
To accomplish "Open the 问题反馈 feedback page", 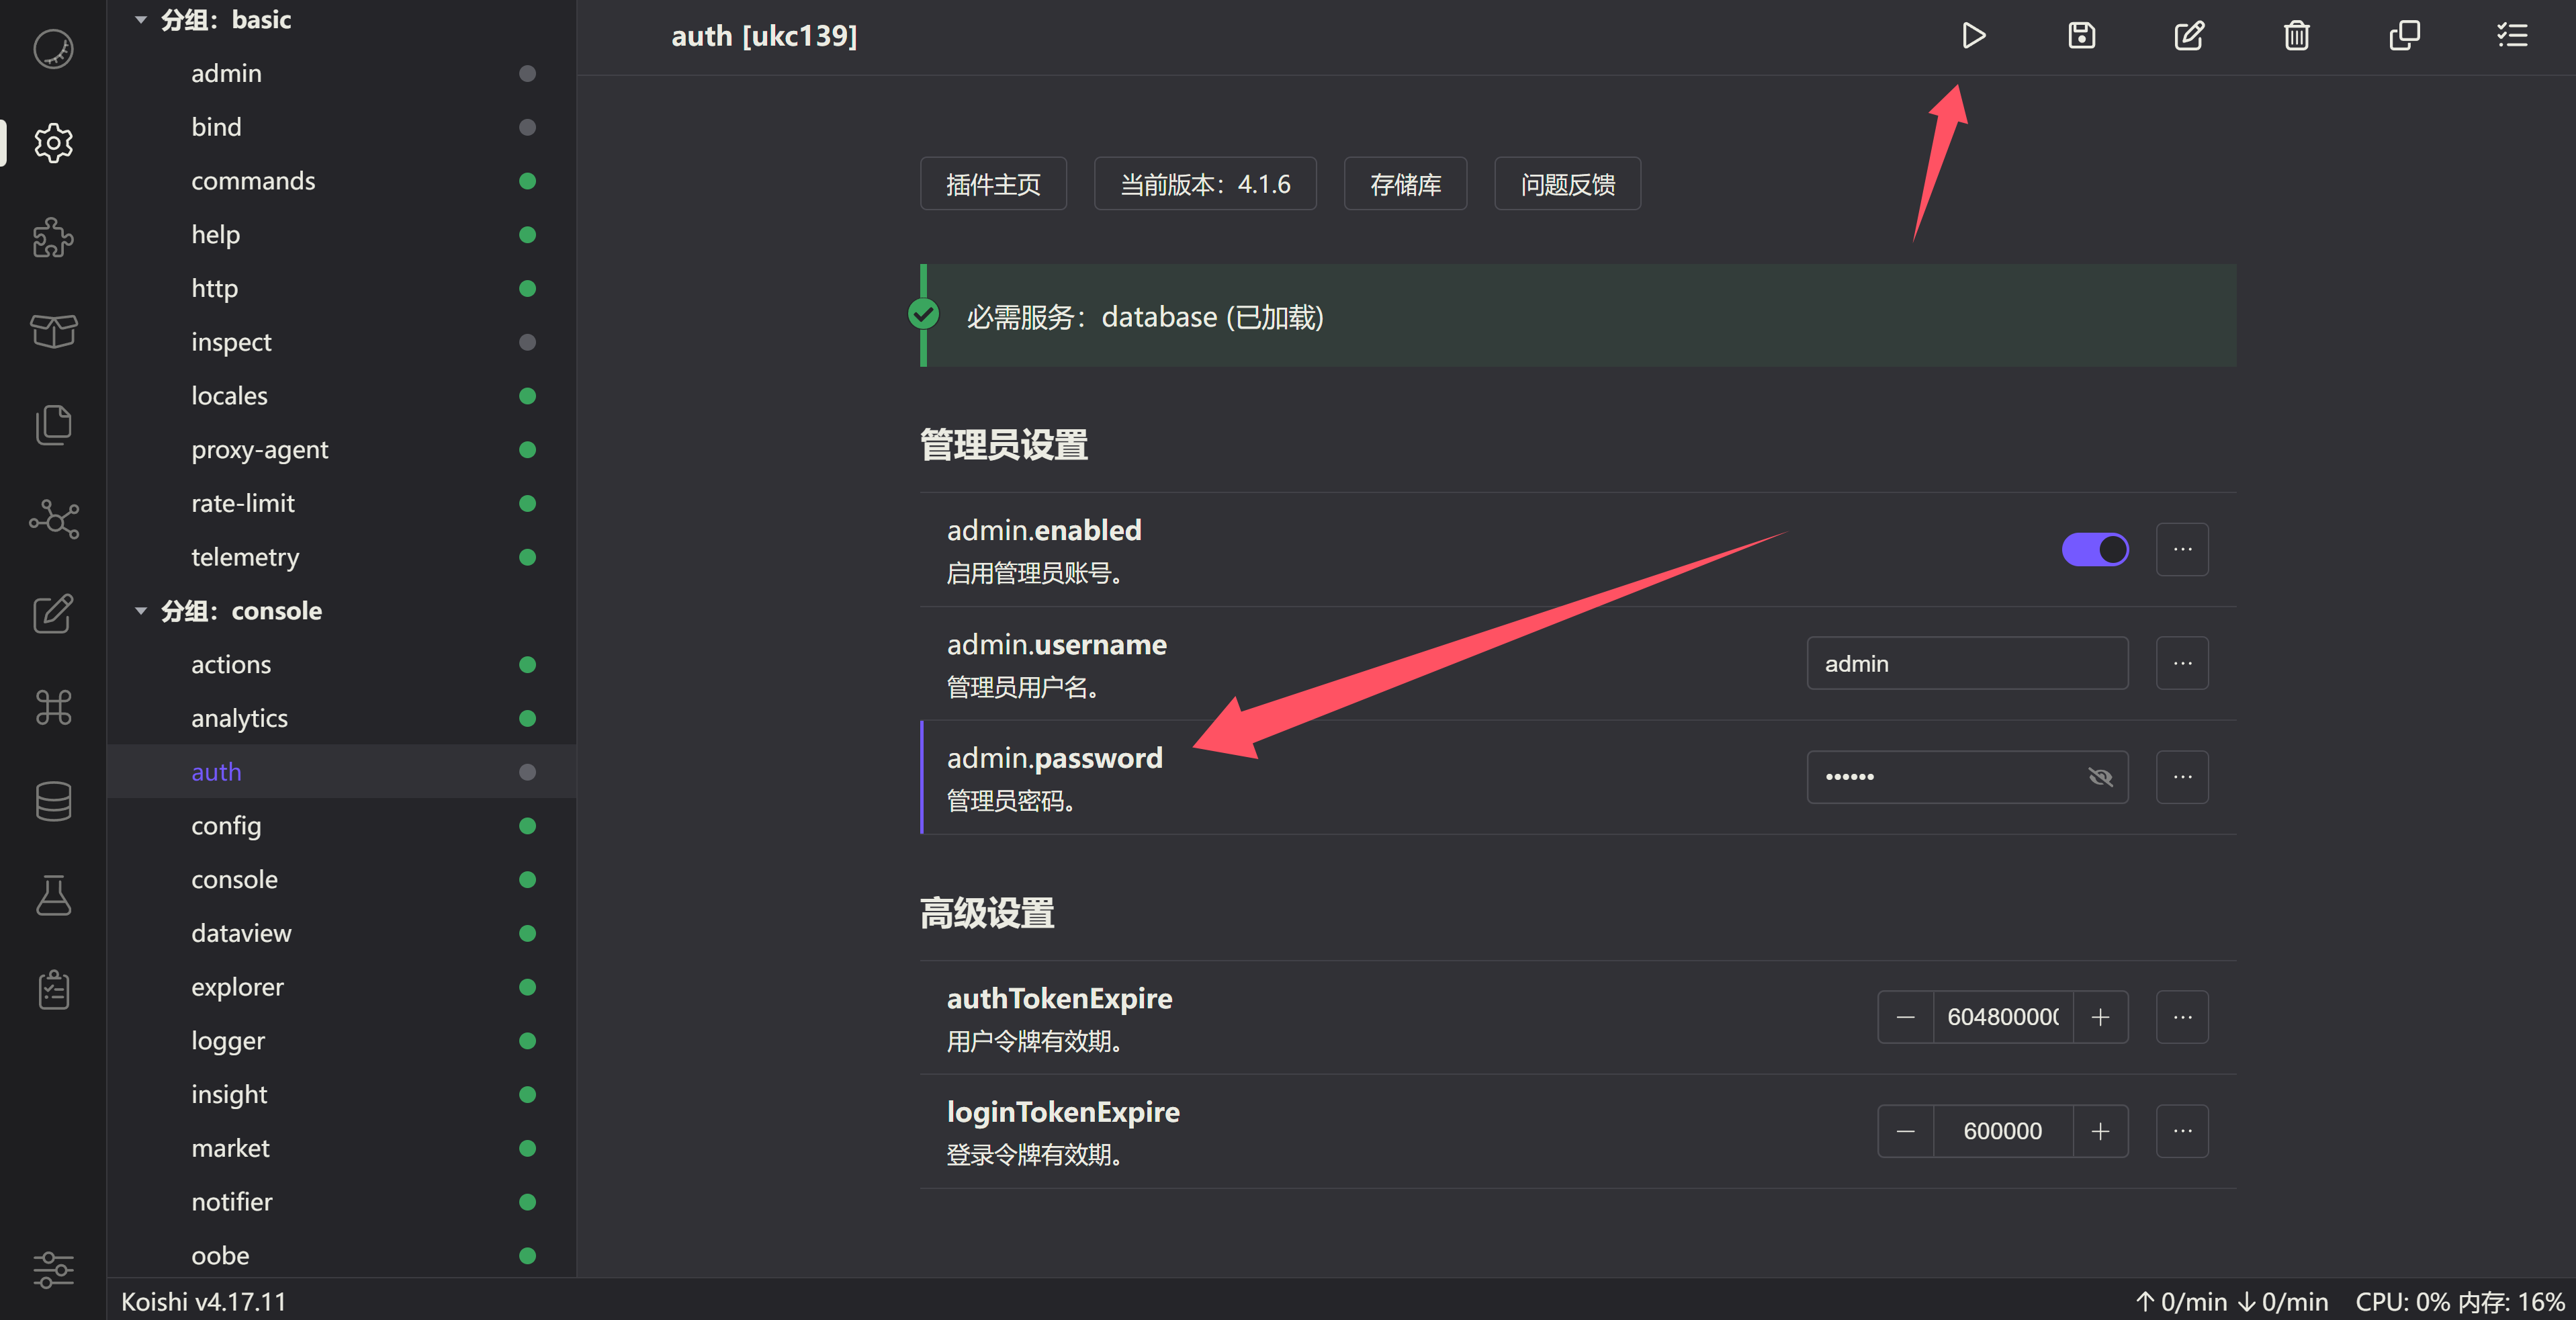I will pyautogui.click(x=1567, y=183).
